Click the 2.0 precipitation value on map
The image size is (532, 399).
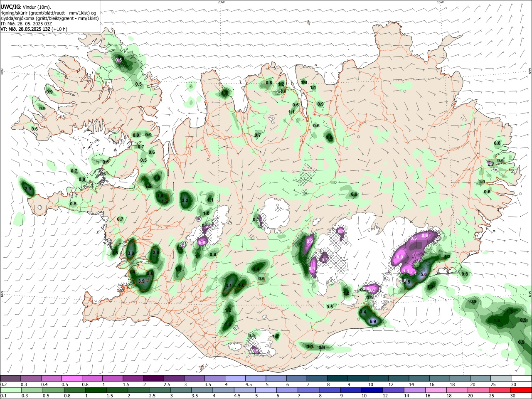click(329, 138)
